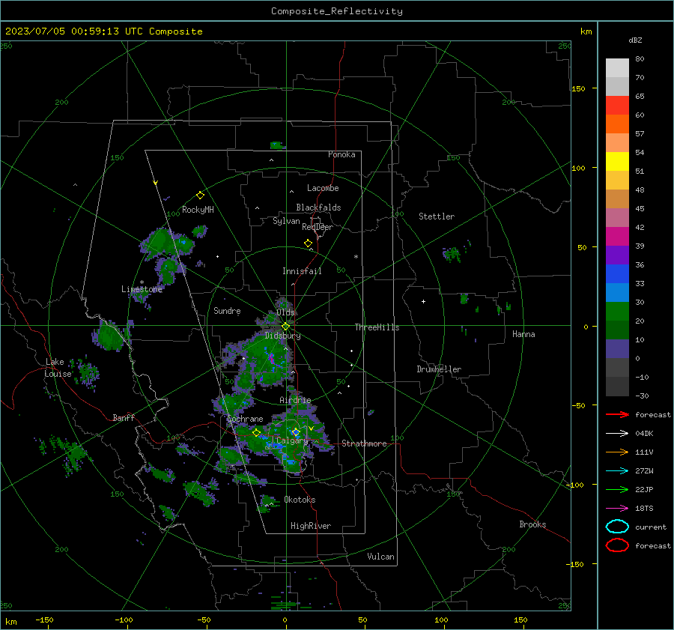The height and width of the screenshot is (630, 674).
Task: Click the Vulcan label
Action: [381, 557]
